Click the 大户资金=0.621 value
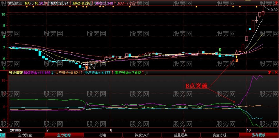This screenshot has height=138, width=279. coord(68,73)
